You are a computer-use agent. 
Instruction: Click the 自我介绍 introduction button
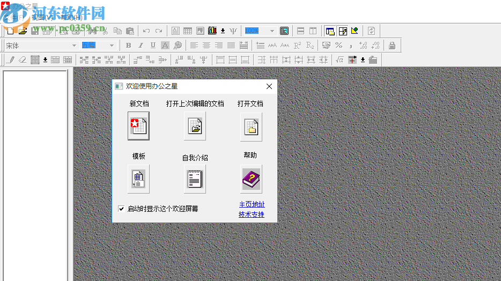click(195, 179)
